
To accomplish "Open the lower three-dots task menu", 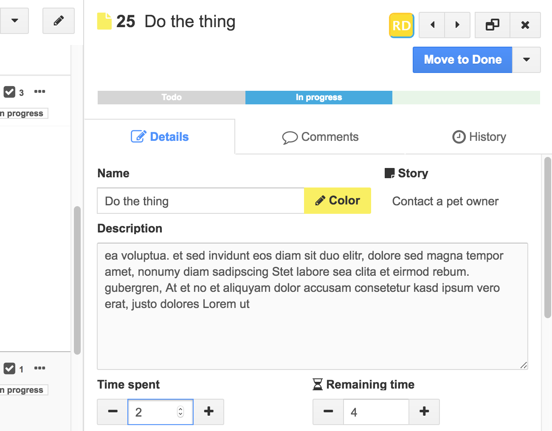I will 39,368.
